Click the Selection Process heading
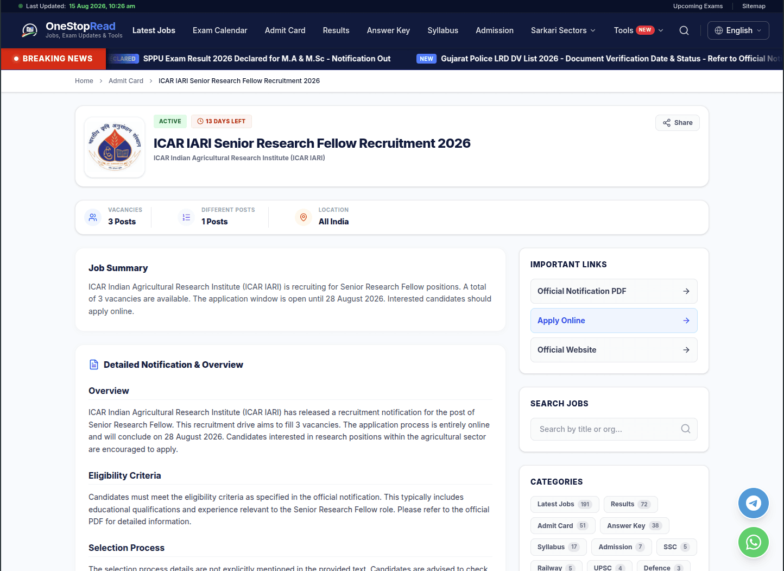Screen dimensions: 784x571 [127, 548]
